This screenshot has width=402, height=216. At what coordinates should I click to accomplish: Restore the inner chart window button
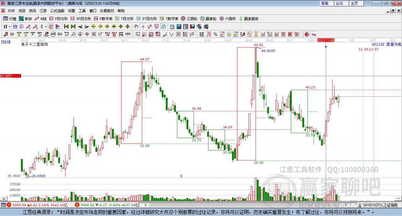(x=393, y=11)
